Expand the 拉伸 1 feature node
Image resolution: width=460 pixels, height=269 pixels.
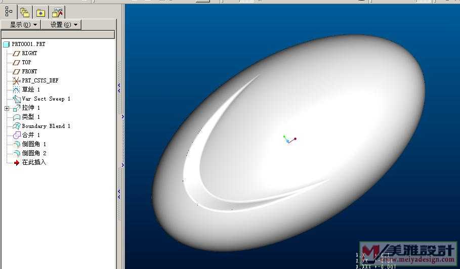click(x=7, y=108)
